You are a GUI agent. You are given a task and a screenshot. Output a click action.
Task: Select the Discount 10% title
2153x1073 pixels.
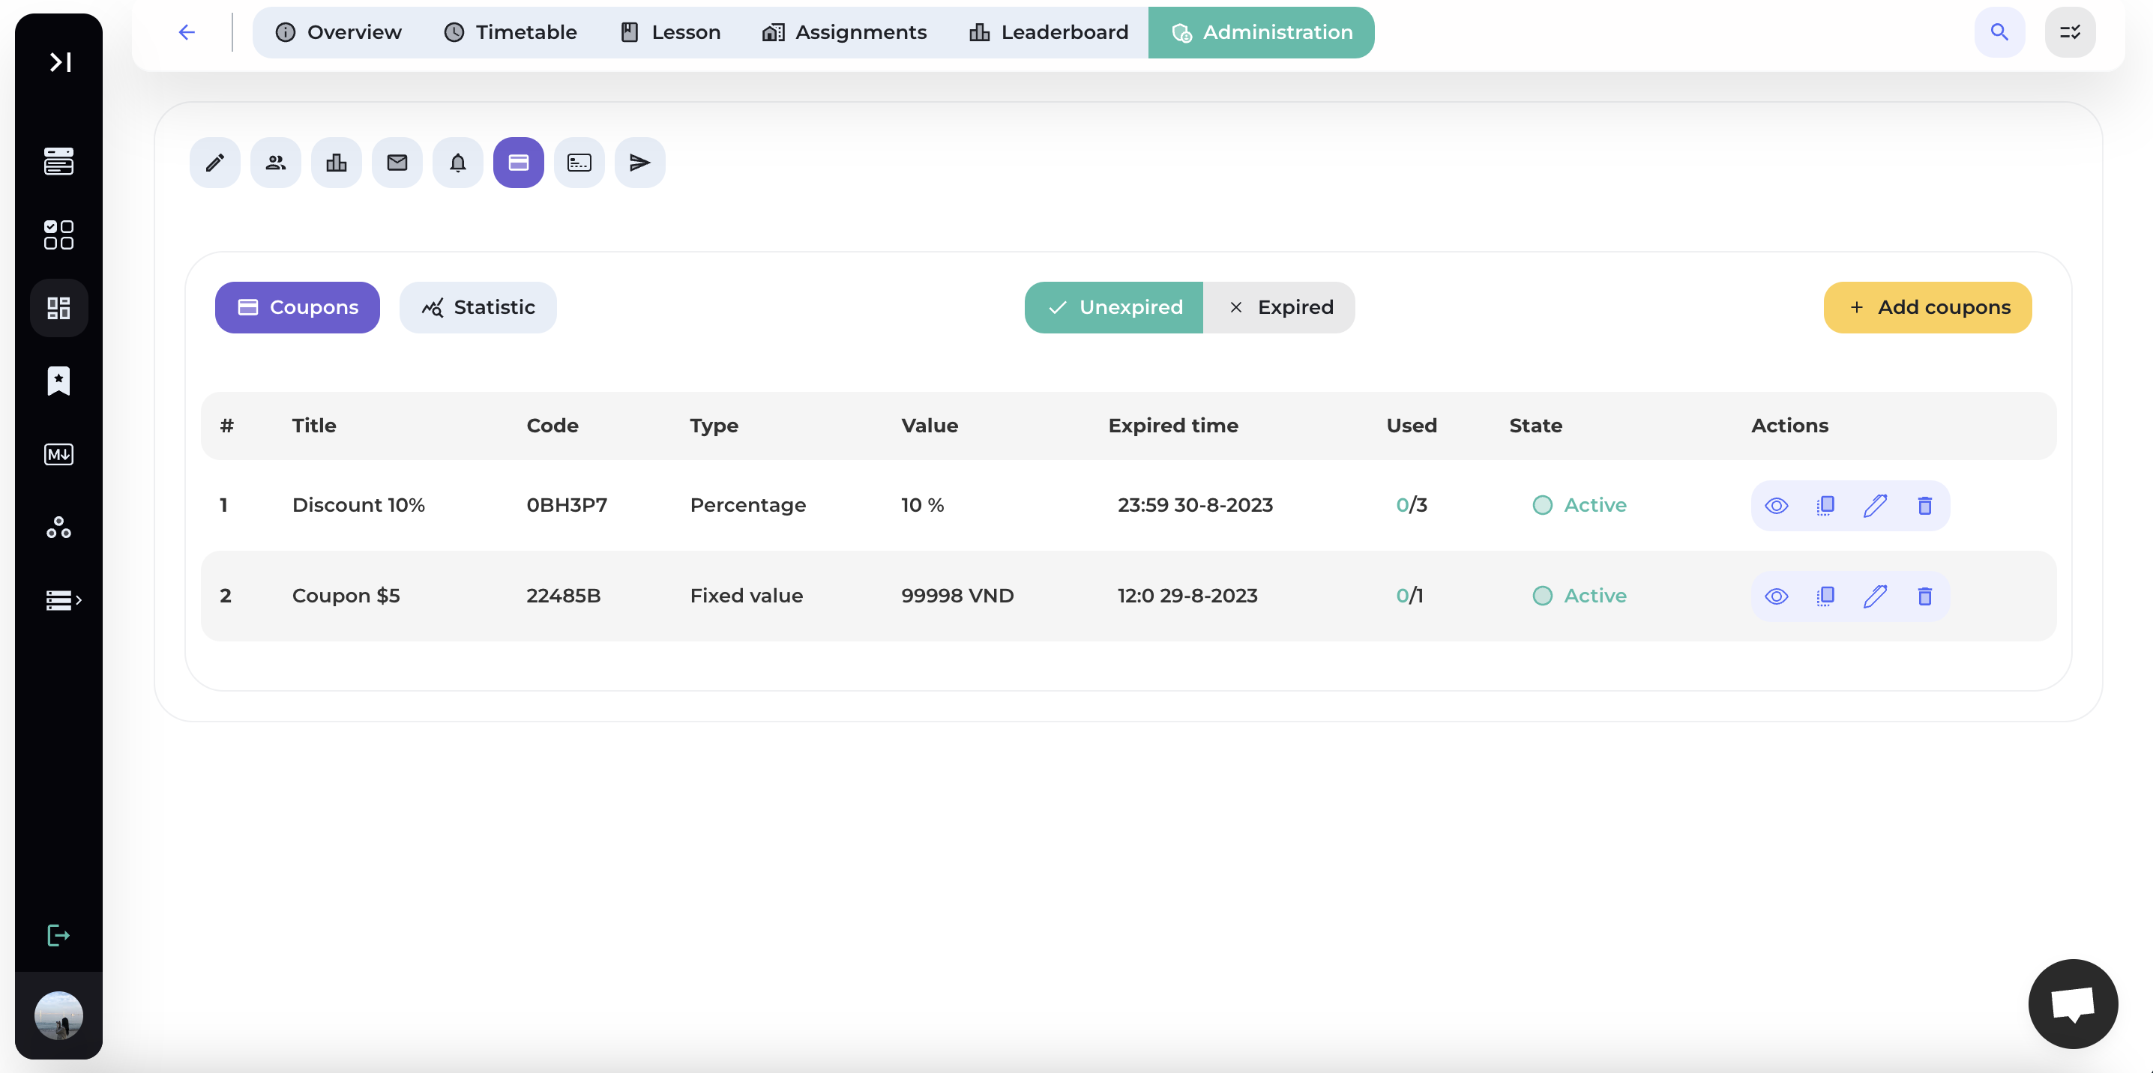[x=358, y=506]
